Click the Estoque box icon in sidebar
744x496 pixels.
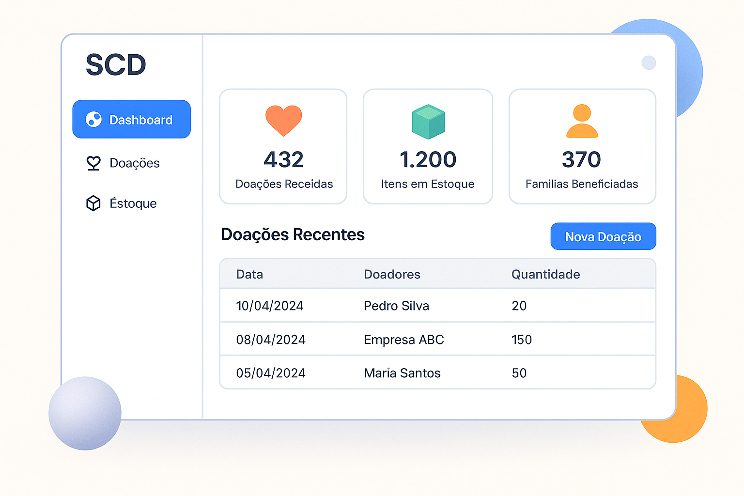pos(93,203)
